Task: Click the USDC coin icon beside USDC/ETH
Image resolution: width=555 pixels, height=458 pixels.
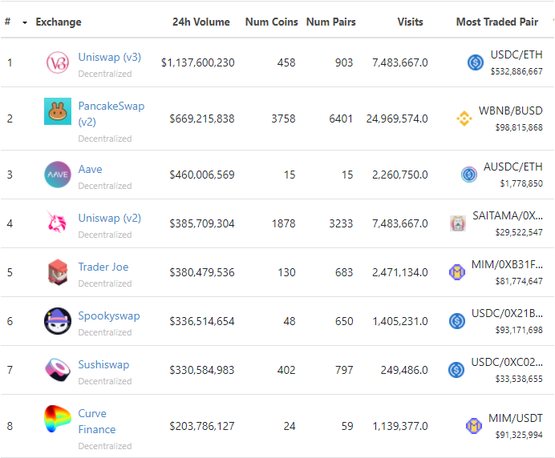Action: 476,62
